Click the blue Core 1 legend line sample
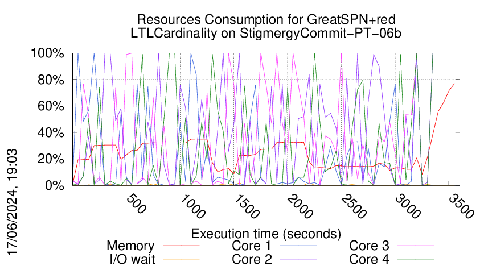The width and height of the screenshot is (484, 270). coord(298,246)
